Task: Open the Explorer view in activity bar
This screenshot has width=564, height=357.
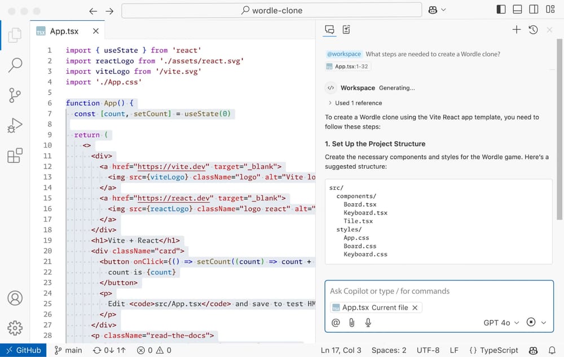Action: pos(15,35)
